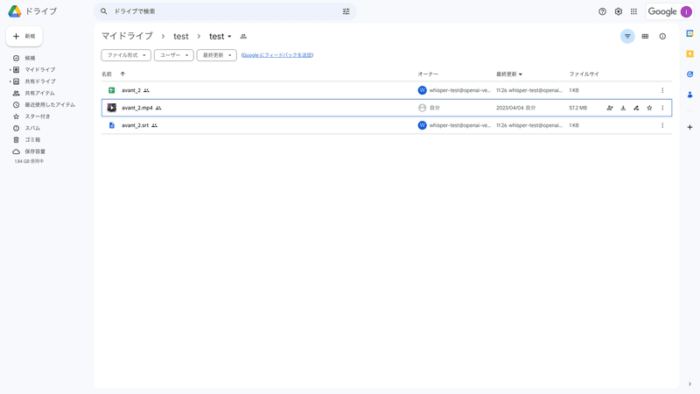Click the storage used 1.84 GB text
This screenshot has height=394, width=700.
pos(29,161)
